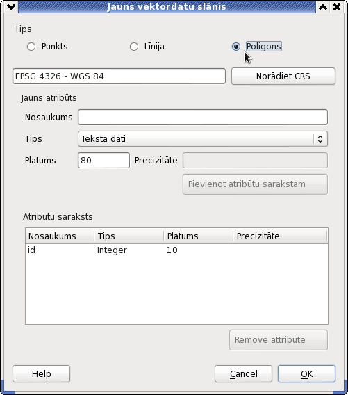Image resolution: width=348 pixels, height=395 pixels.
Task: Focus the Nosaukums attribute name field
Action: coord(203,117)
